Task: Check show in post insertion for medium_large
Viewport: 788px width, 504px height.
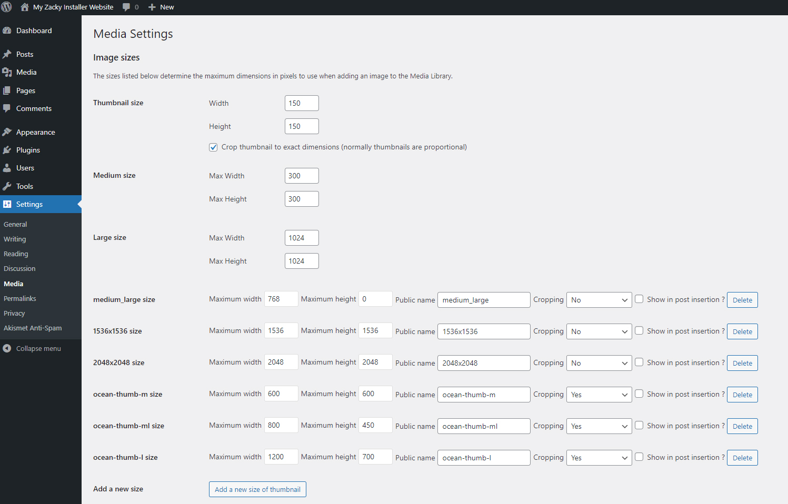Action: (639, 298)
